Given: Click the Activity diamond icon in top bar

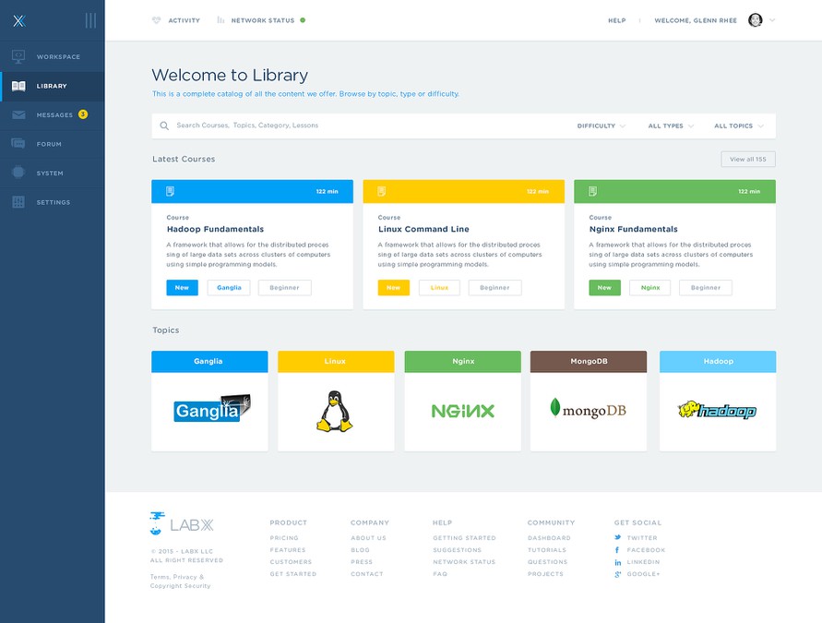Looking at the screenshot, I should tap(156, 20).
